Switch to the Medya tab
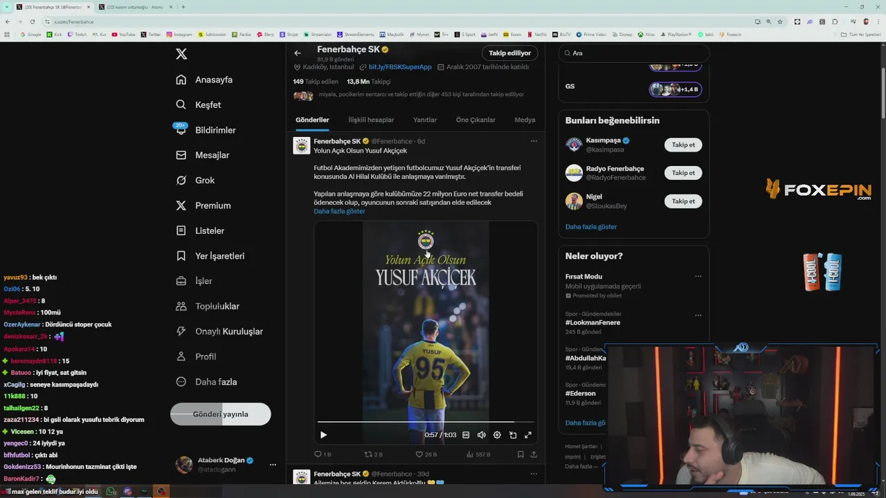 tap(525, 120)
